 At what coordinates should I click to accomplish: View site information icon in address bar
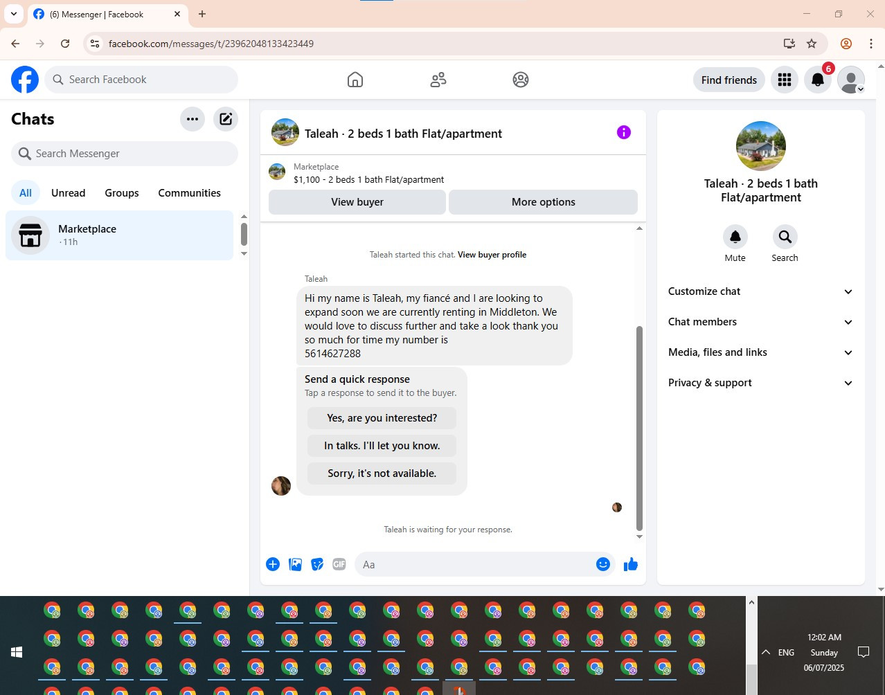95,44
